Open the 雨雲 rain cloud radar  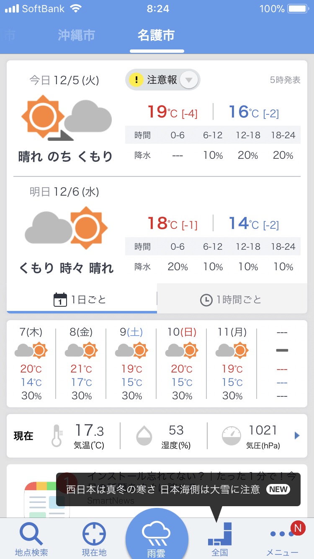(x=157, y=538)
